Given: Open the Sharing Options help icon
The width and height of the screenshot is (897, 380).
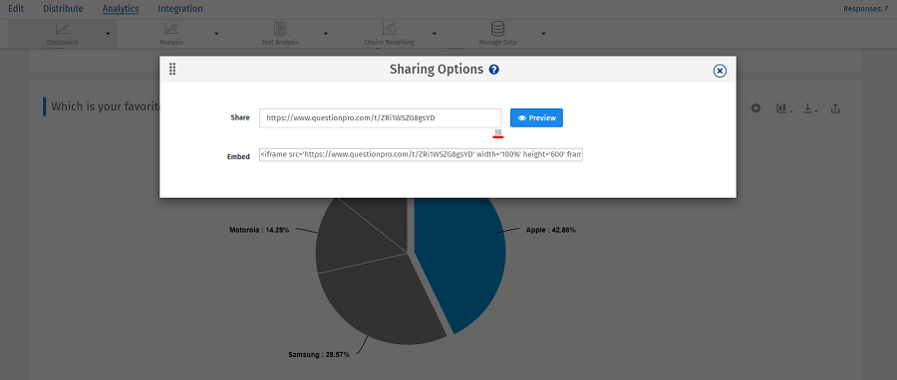Looking at the screenshot, I should (493, 70).
